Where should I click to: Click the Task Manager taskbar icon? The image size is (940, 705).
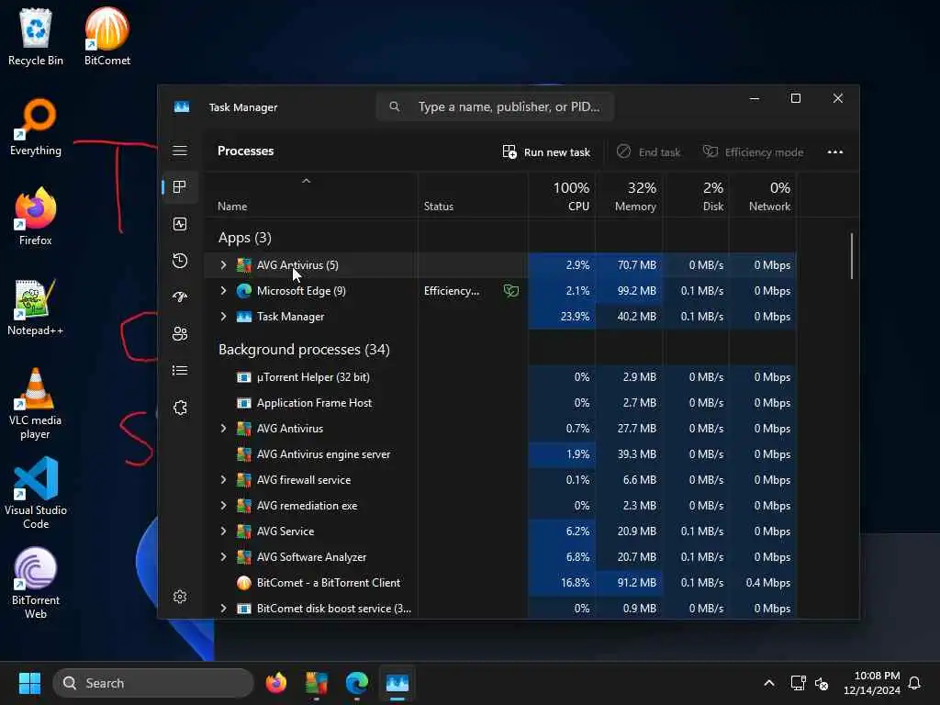tap(397, 683)
